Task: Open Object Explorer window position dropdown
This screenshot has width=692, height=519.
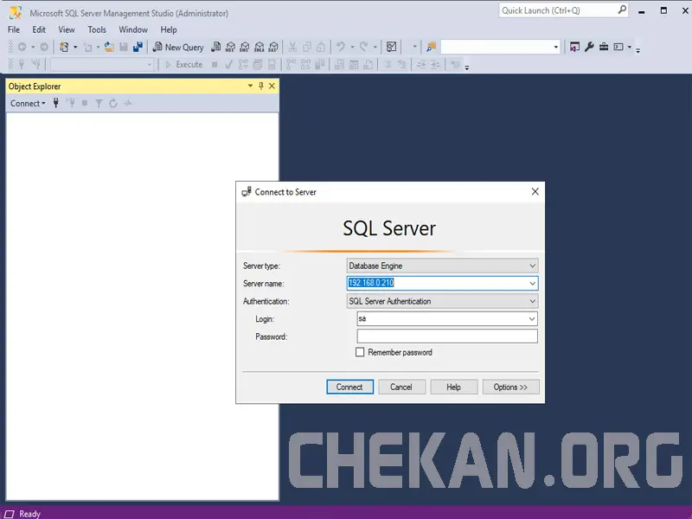Action: tap(250, 86)
